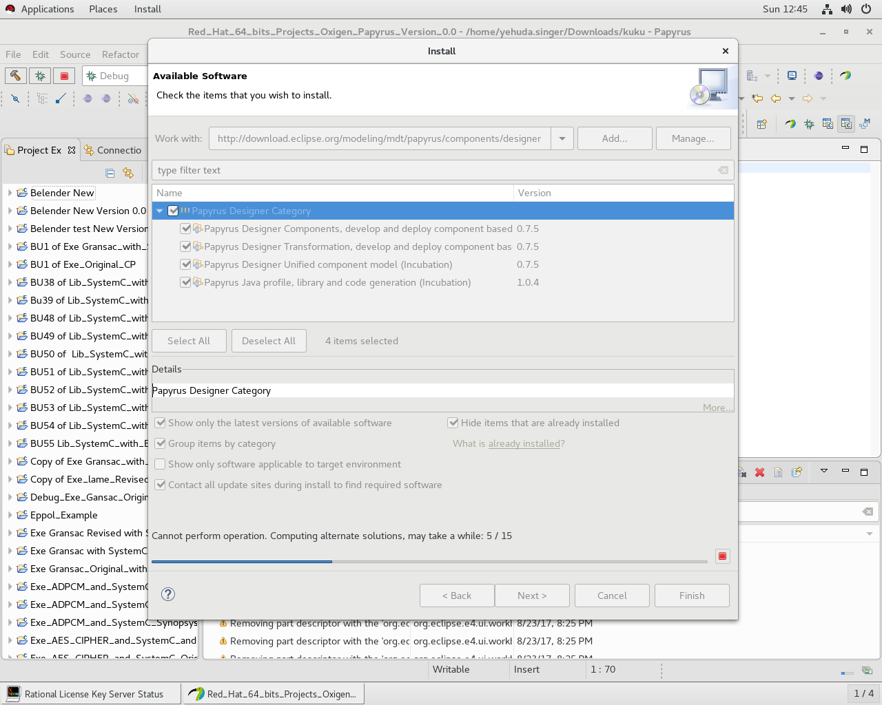Click the volume speaker icon in system tray

pos(846,9)
